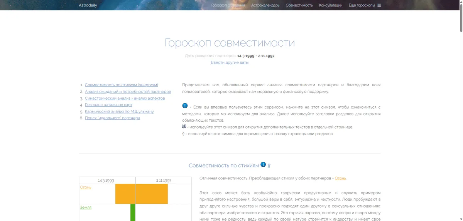
Task: Click the Огонь link in compatibility text
Action: (340, 178)
